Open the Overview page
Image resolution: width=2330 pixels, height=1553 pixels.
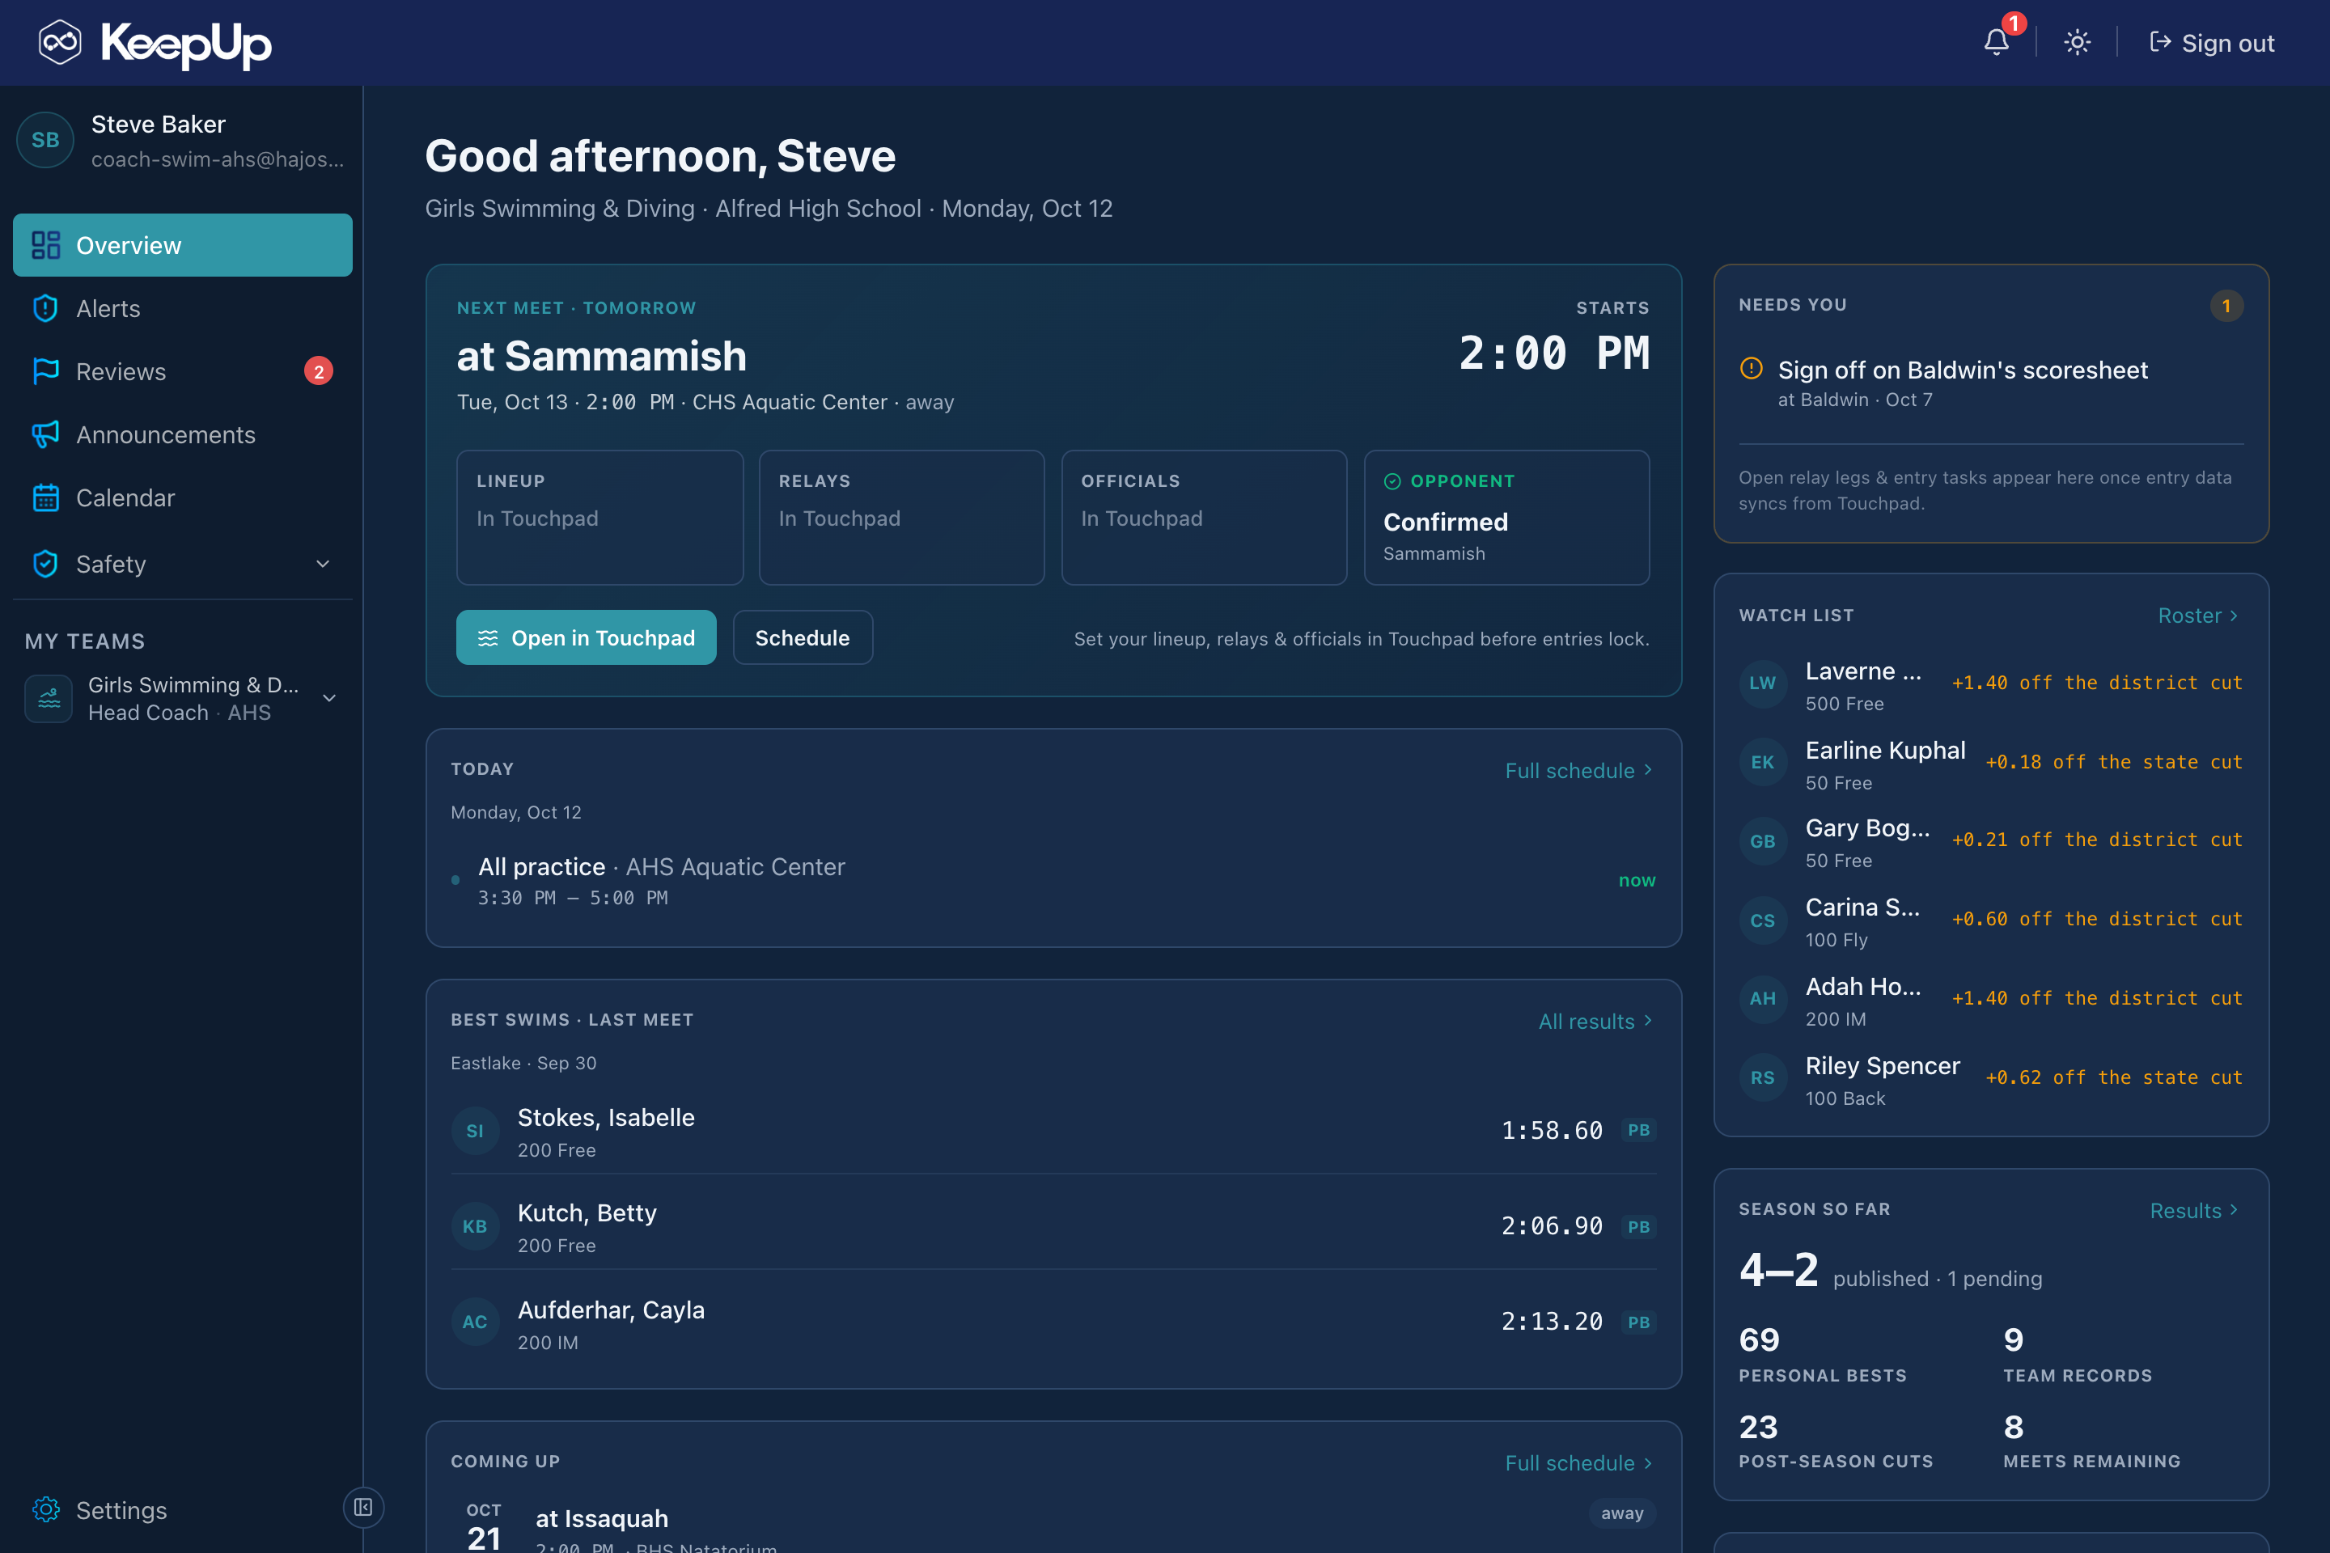182,244
